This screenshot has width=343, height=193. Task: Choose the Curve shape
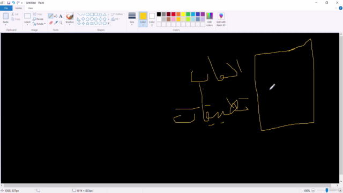click(x=83, y=14)
